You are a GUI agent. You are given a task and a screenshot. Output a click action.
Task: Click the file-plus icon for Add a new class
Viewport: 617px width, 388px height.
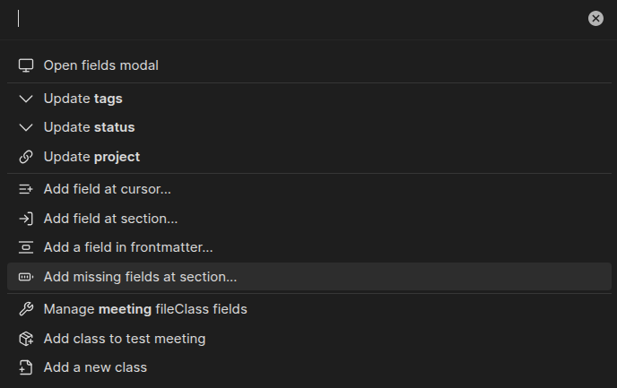point(26,367)
